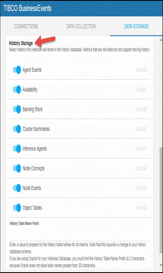Toggle the Agent Events history switch
Image resolution: width=163 pixels, height=273 pixels.
click(17, 70)
